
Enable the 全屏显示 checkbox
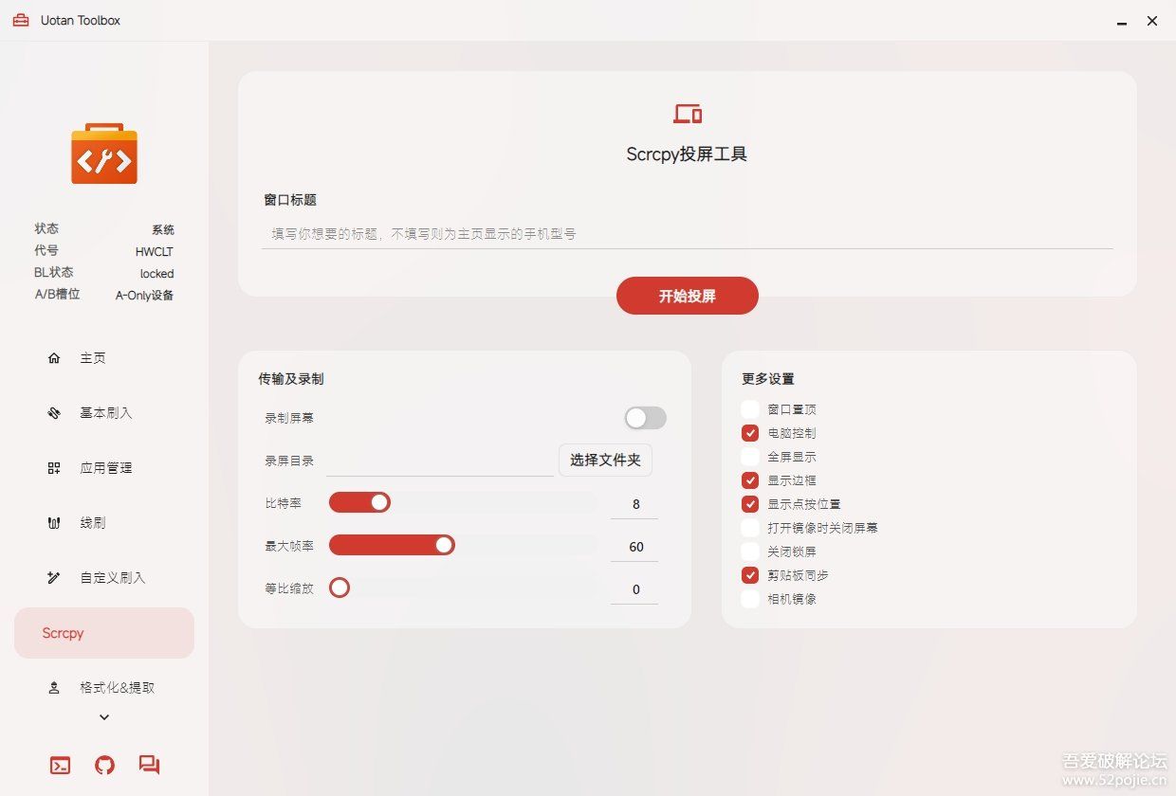coord(750,457)
